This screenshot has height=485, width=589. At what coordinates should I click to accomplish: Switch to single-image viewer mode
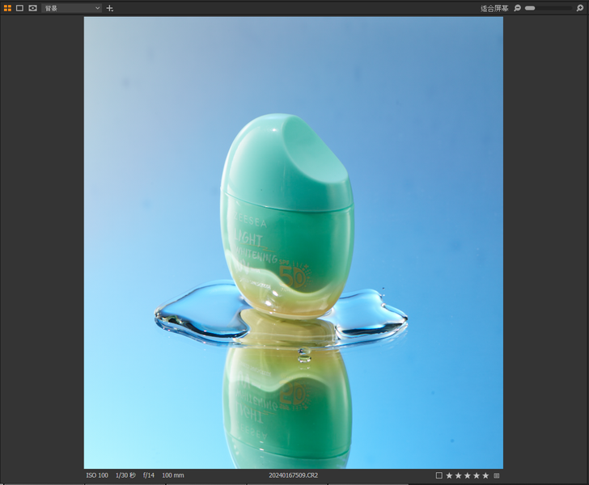19,8
